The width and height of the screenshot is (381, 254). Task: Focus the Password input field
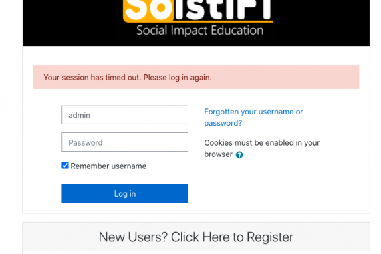[x=125, y=142]
